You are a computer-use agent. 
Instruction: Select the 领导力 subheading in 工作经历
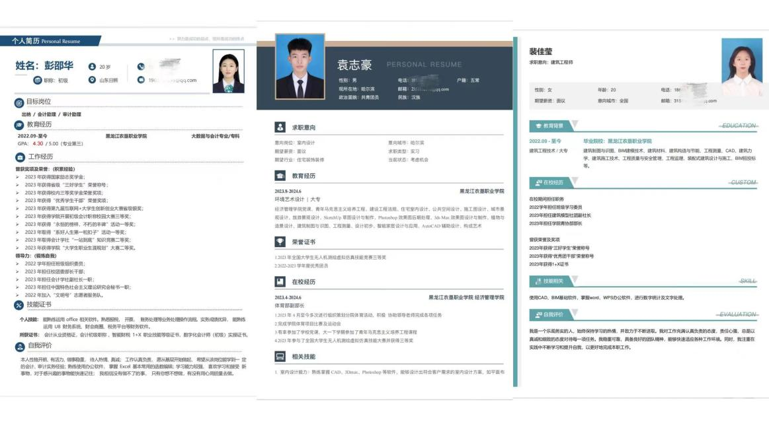pyautogui.click(x=36, y=256)
